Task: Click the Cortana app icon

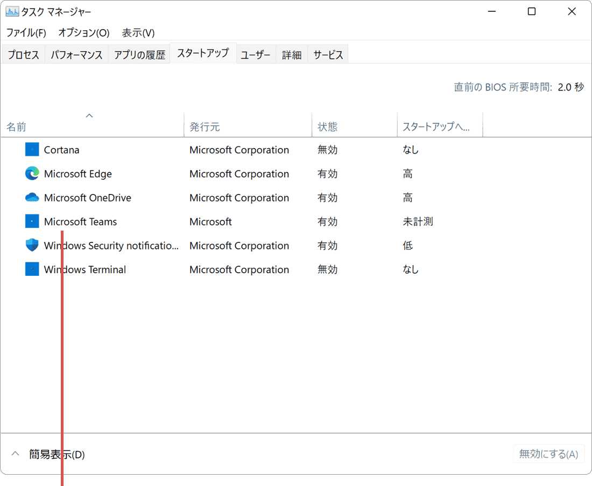Action: [32, 150]
